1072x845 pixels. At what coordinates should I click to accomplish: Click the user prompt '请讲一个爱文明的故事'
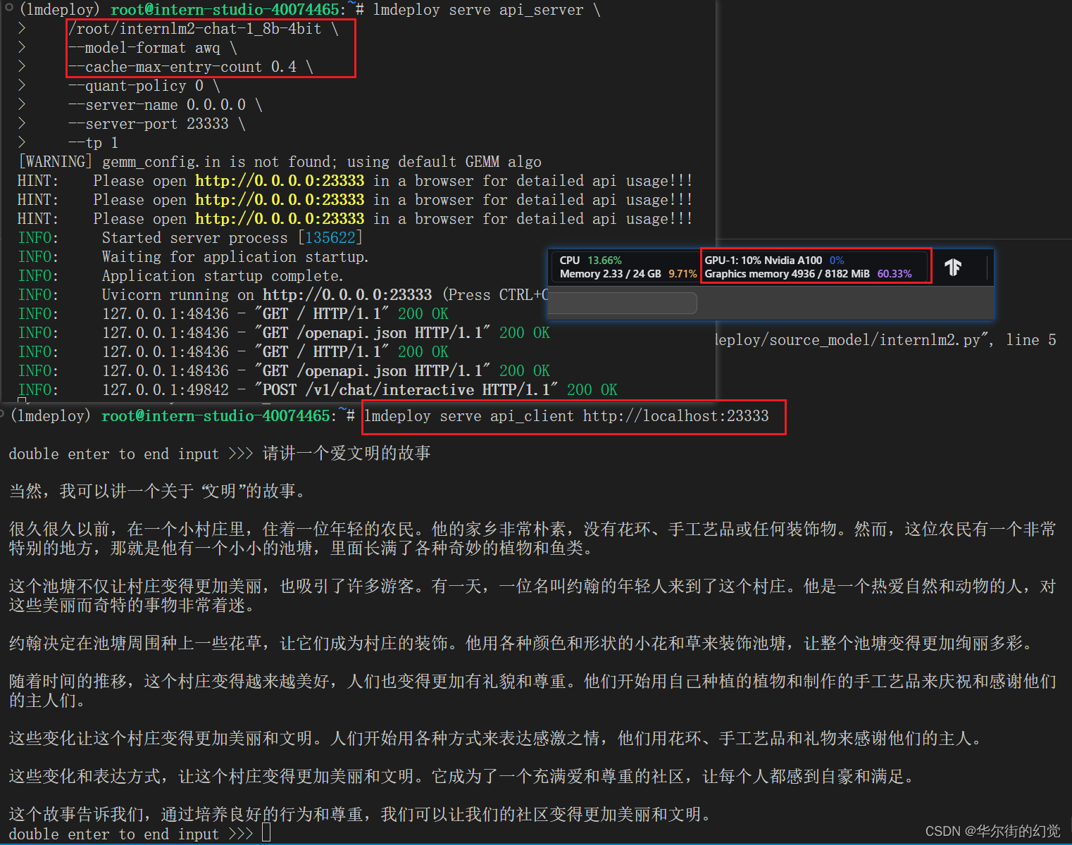tap(347, 453)
